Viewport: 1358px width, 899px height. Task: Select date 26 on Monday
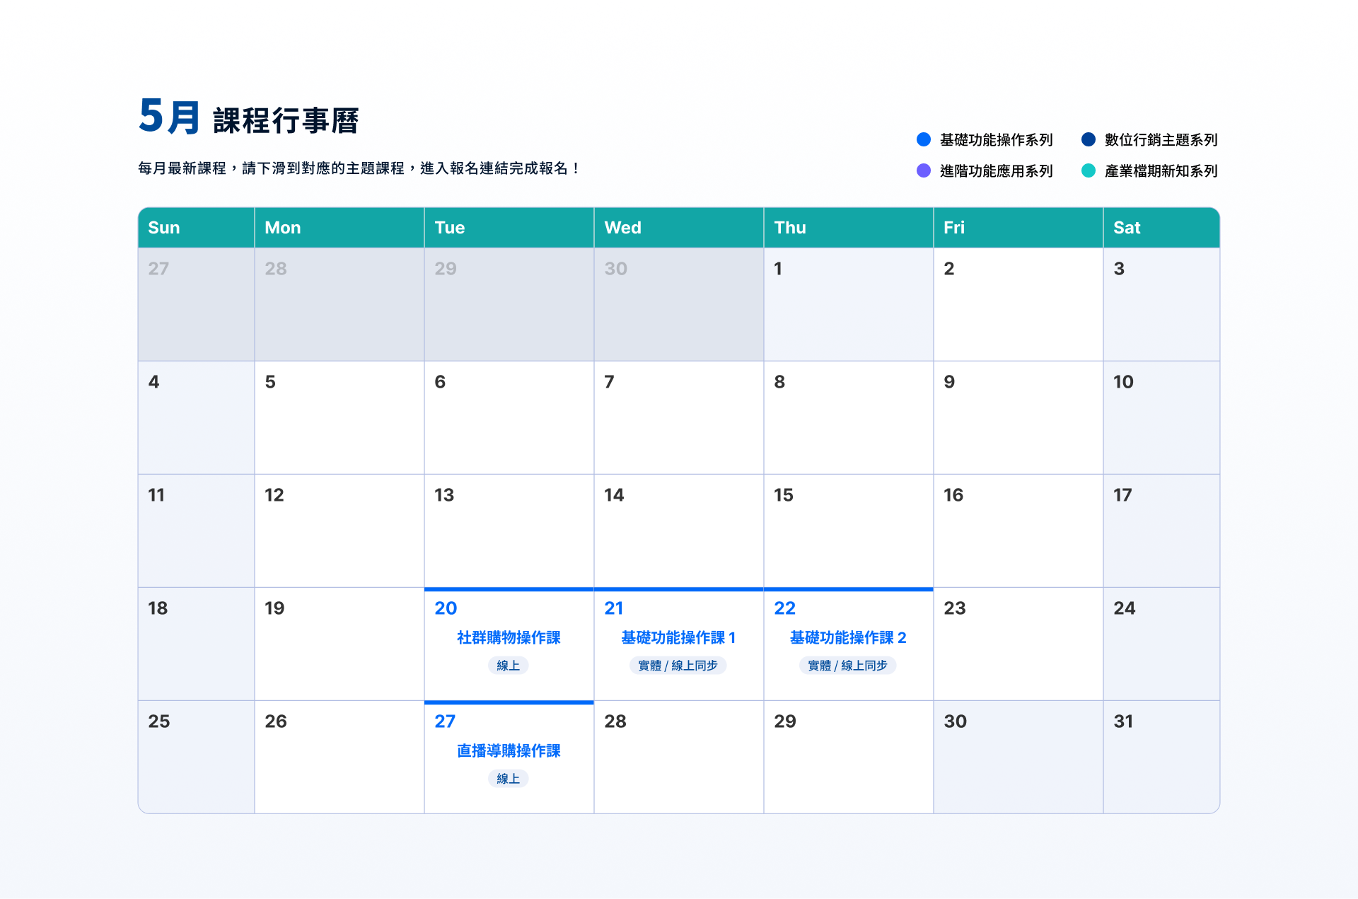(276, 721)
